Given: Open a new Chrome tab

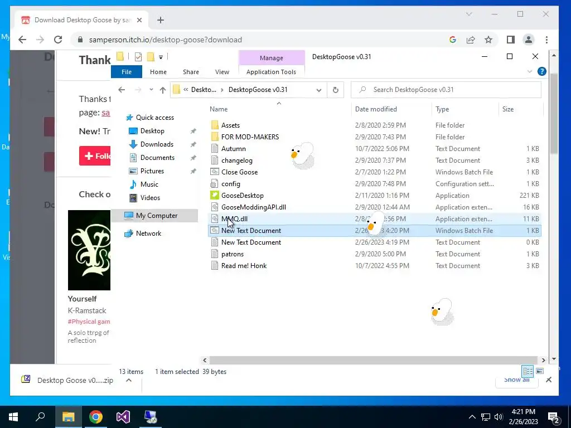Looking at the screenshot, I should (x=161, y=20).
